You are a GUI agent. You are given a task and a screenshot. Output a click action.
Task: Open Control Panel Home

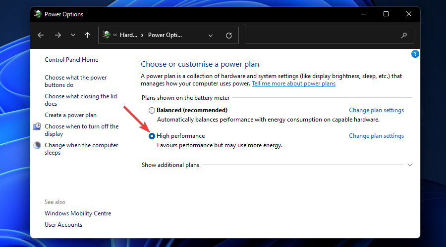coord(71,60)
